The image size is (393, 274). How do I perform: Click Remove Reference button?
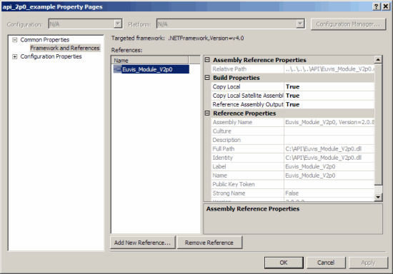209,243
